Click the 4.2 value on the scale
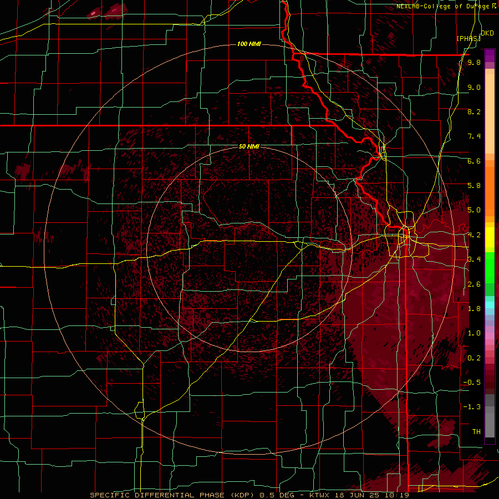 pos(474,235)
